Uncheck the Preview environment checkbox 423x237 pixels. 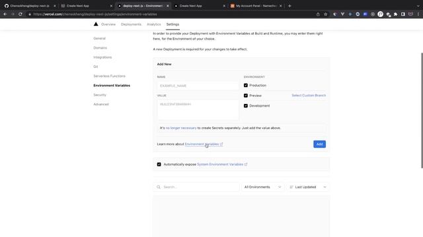coord(246,95)
